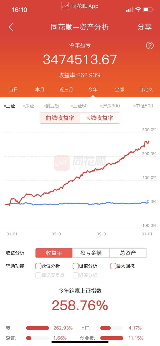Viewport: 160px width, 346px height.
Task: Tap the Wi-Fi status icon
Action: pyautogui.click(x=138, y=10)
